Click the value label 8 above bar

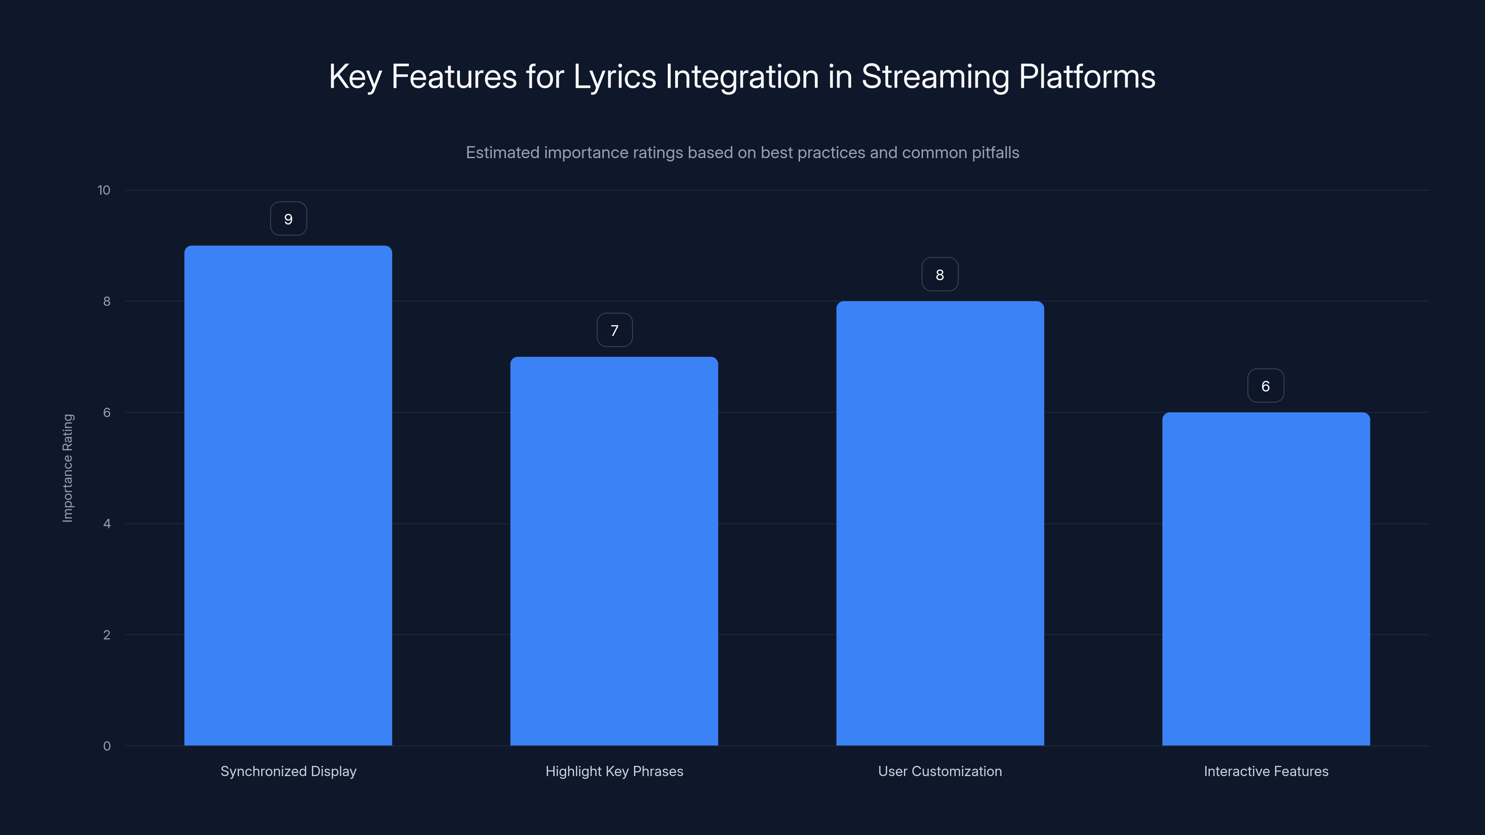click(x=940, y=275)
